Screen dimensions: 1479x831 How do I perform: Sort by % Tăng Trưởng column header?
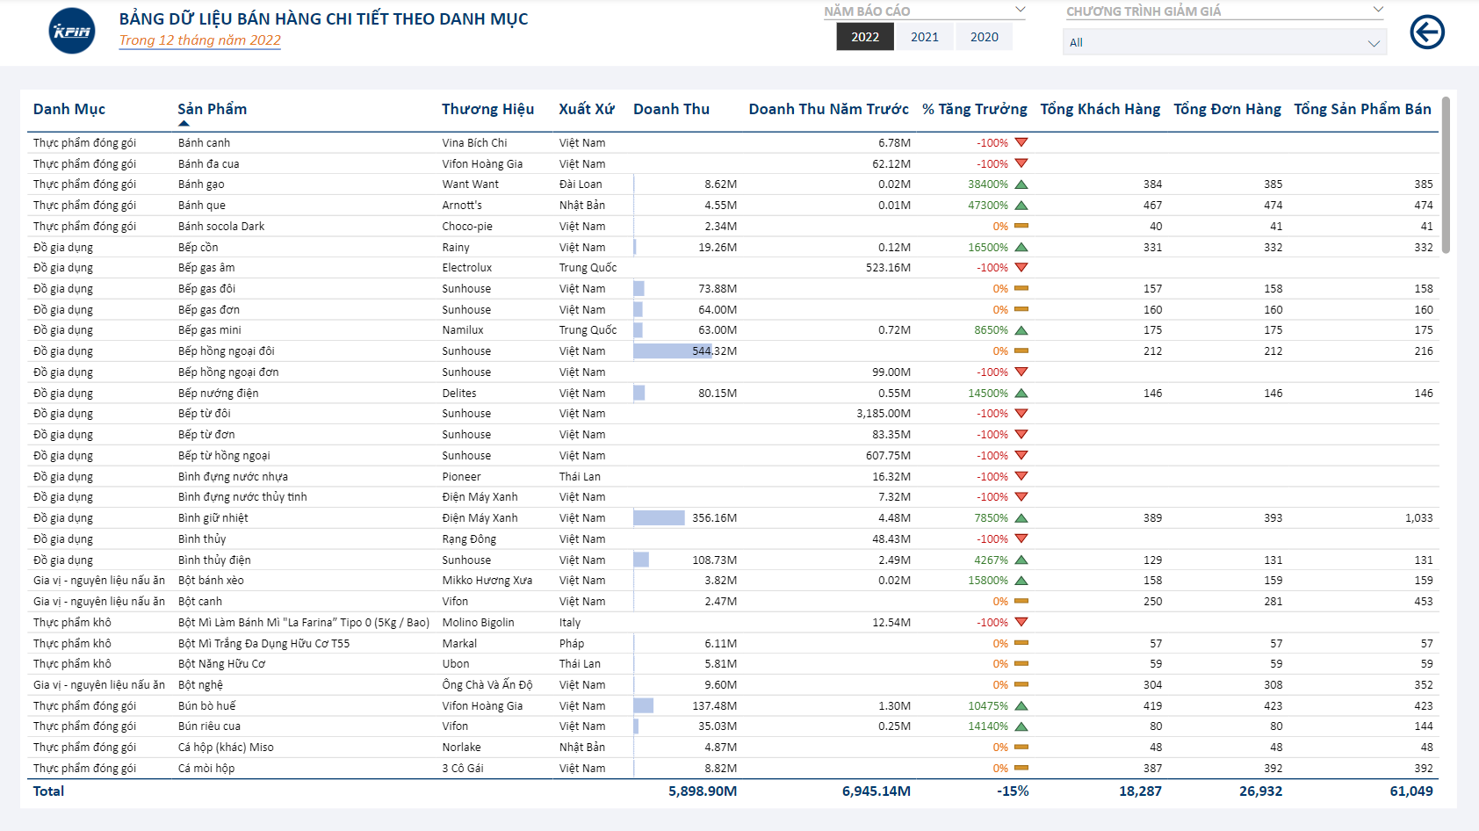[x=974, y=109]
